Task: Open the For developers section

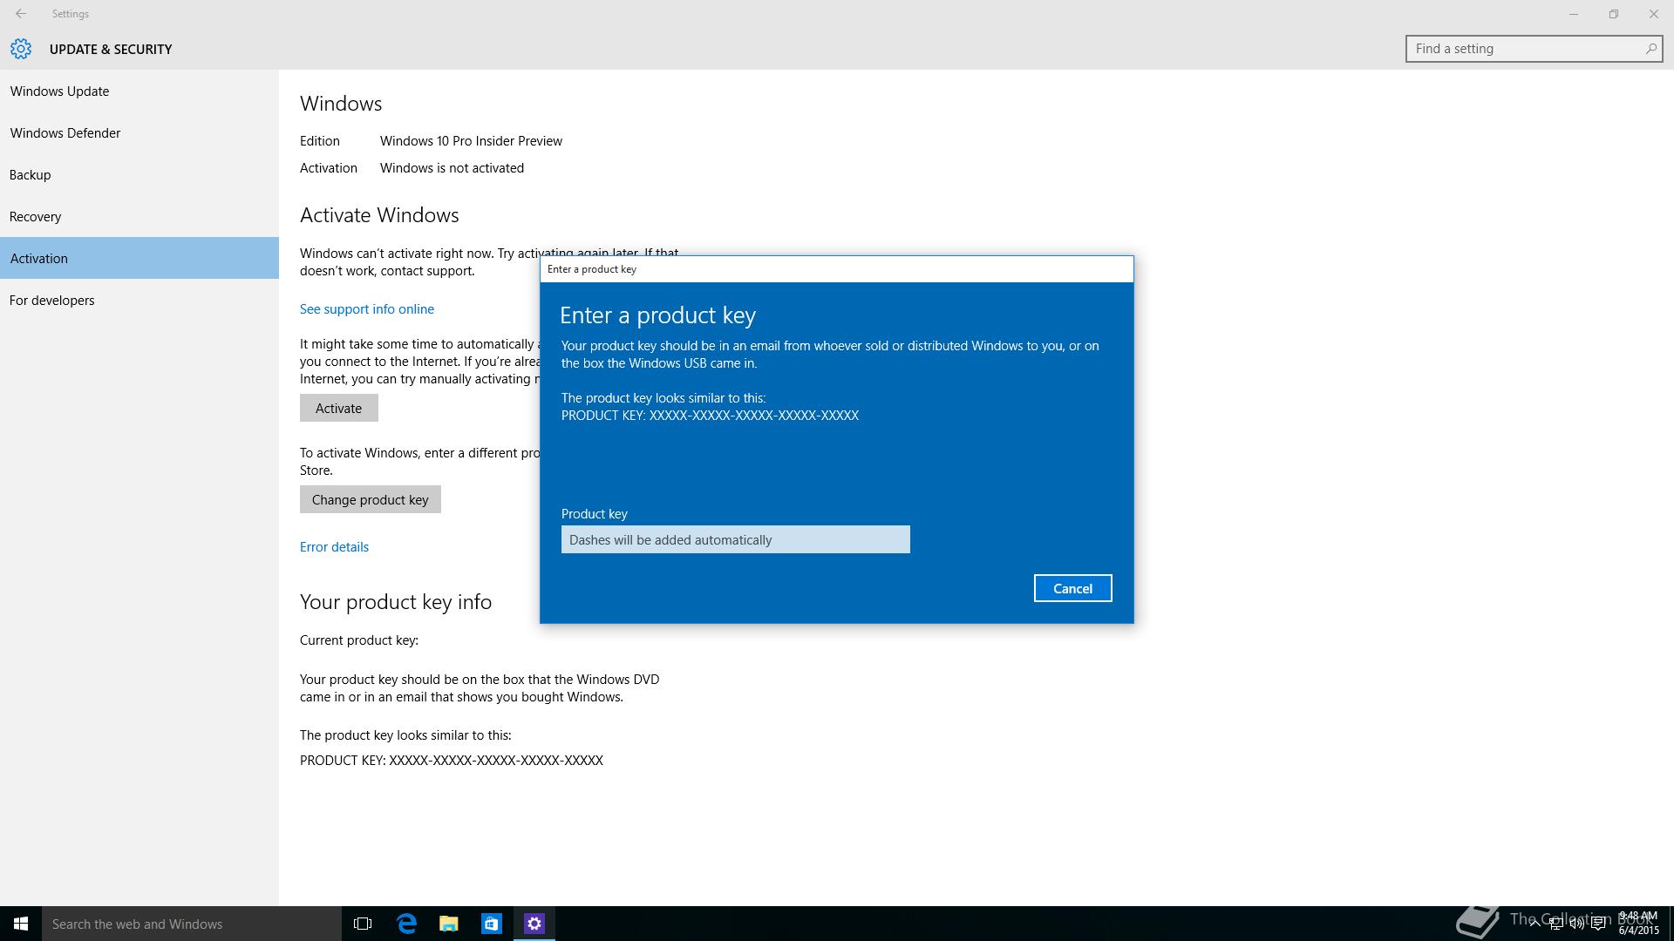Action: 139,300
